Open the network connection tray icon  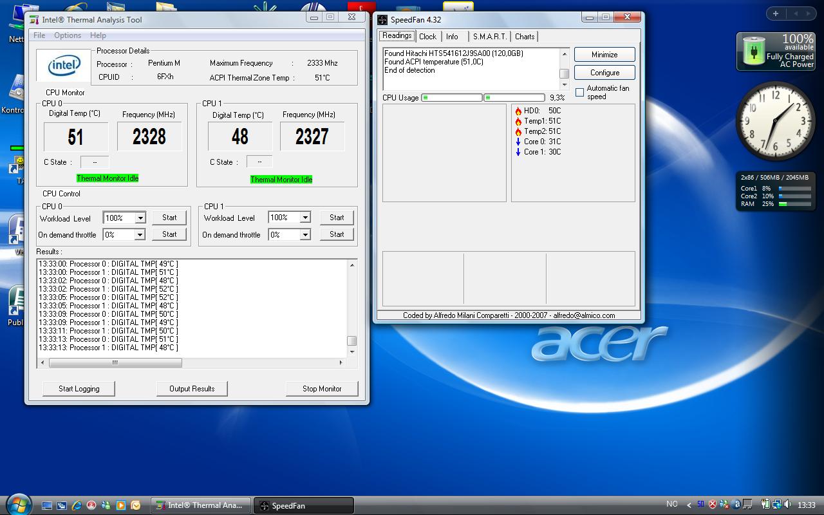[x=777, y=504]
